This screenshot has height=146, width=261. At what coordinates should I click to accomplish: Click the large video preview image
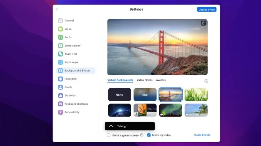coord(157,47)
